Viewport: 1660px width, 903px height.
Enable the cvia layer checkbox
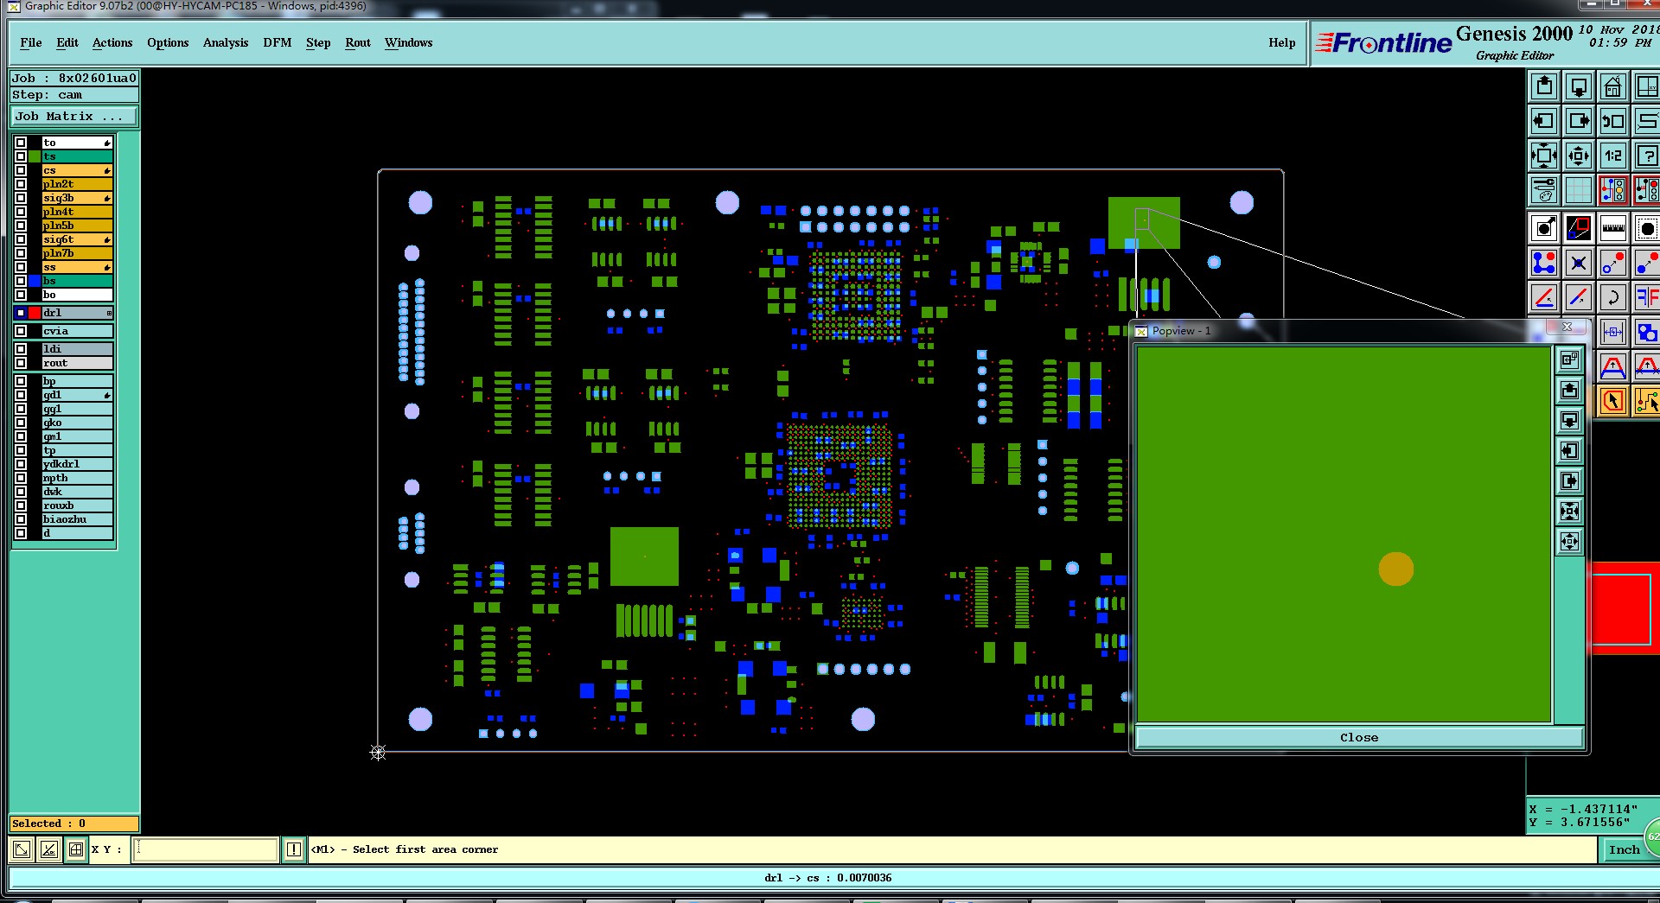21,331
